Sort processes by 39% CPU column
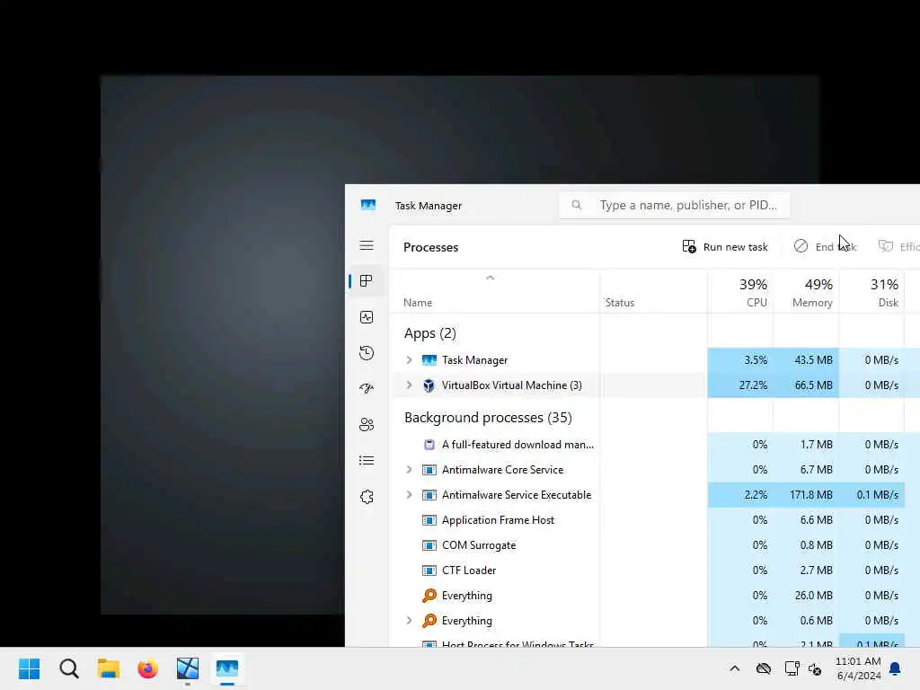920x690 pixels. (x=740, y=292)
